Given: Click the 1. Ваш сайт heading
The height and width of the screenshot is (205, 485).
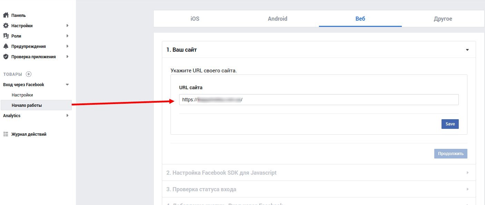Looking at the screenshot, I should coord(182,50).
